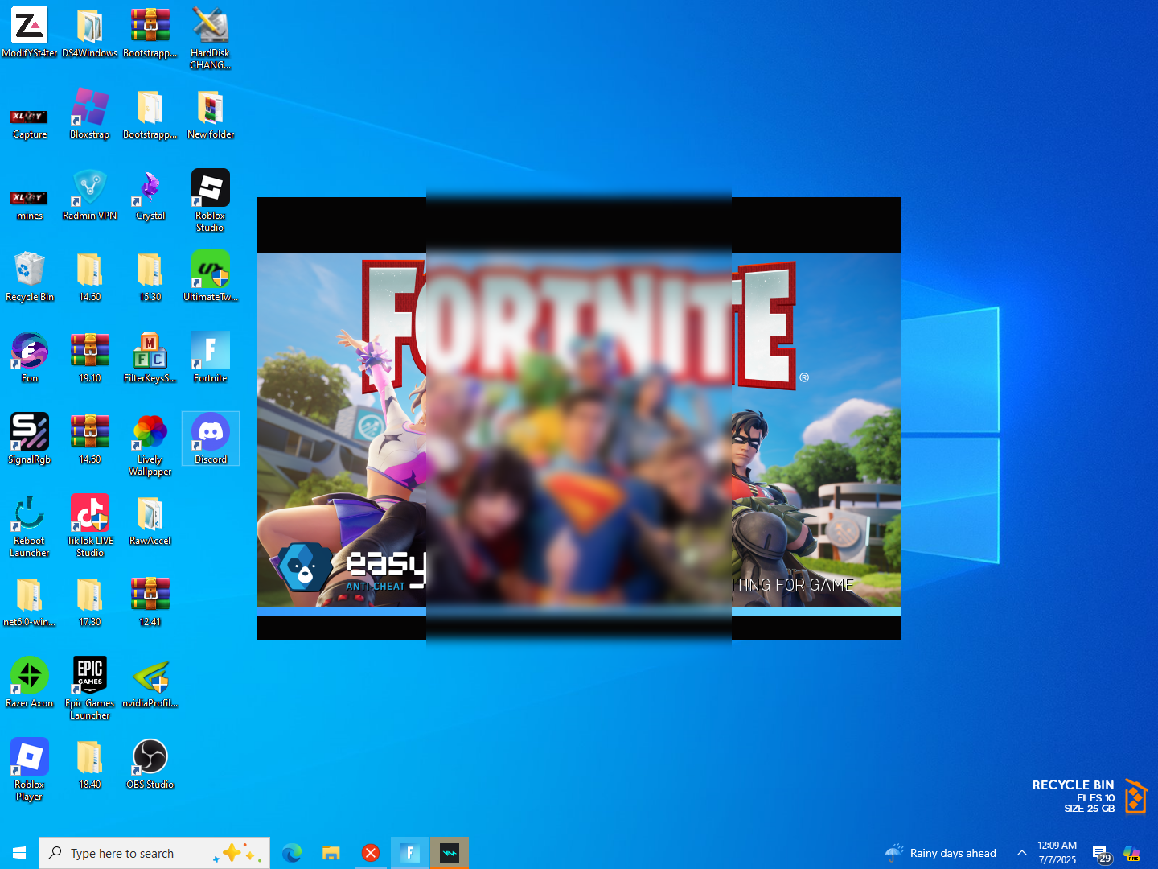Launch the Fortnite desktop shortcut
The width and height of the screenshot is (1158, 869).
[x=210, y=358]
